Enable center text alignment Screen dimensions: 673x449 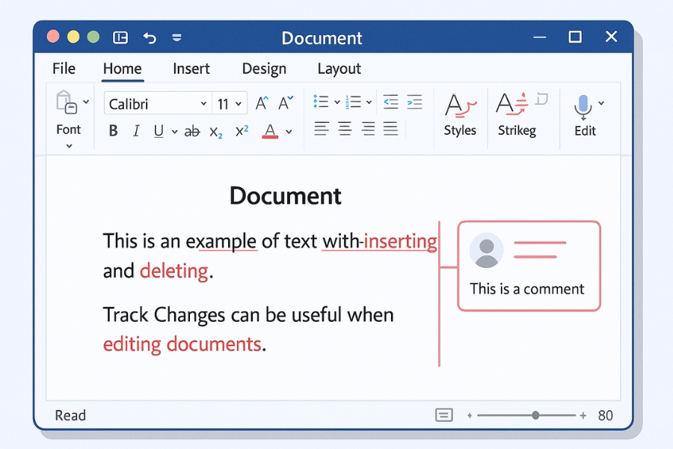click(344, 128)
